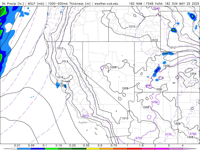Select the '1.5' legend value
The height and width of the screenshot is (150, 200).
(141, 145)
